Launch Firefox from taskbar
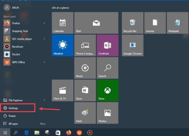The height and width of the screenshot is (136, 189). click(x=69, y=132)
